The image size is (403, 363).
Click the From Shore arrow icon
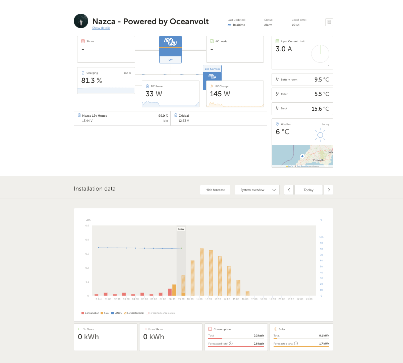click(x=145, y=329)
